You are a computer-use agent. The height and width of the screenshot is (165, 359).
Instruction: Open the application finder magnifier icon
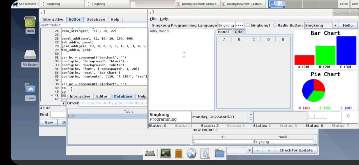[x=206, y=153]
